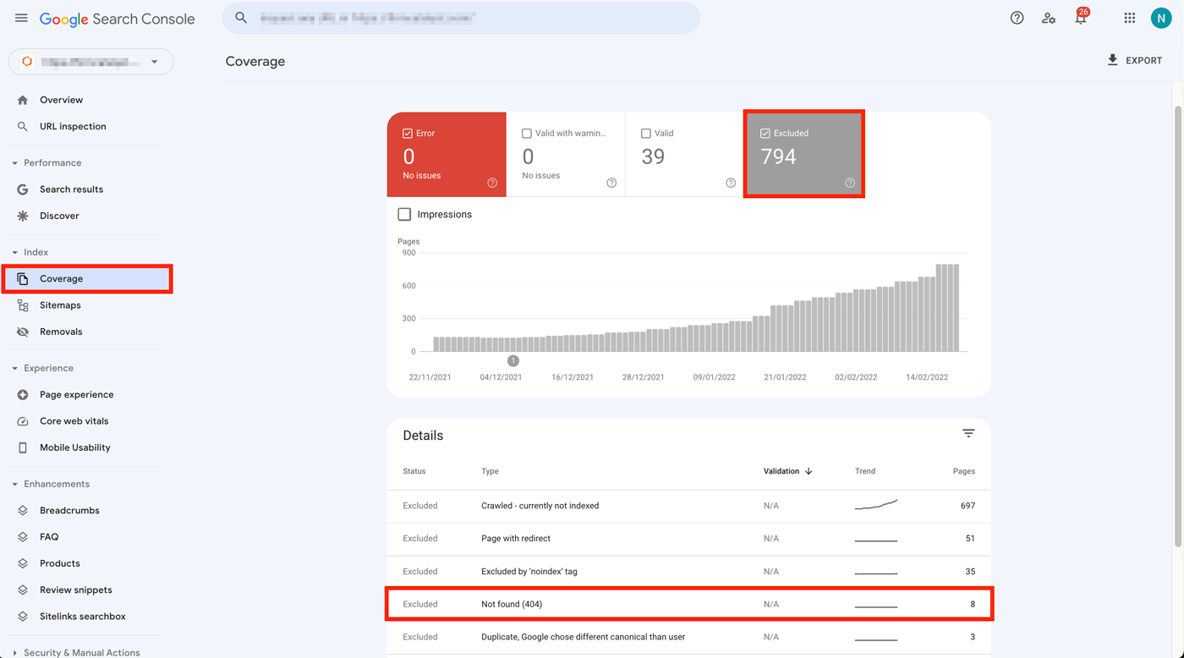Open the Google apps grid
Screen dimensions: 1184x658
tap(1129, 18)
